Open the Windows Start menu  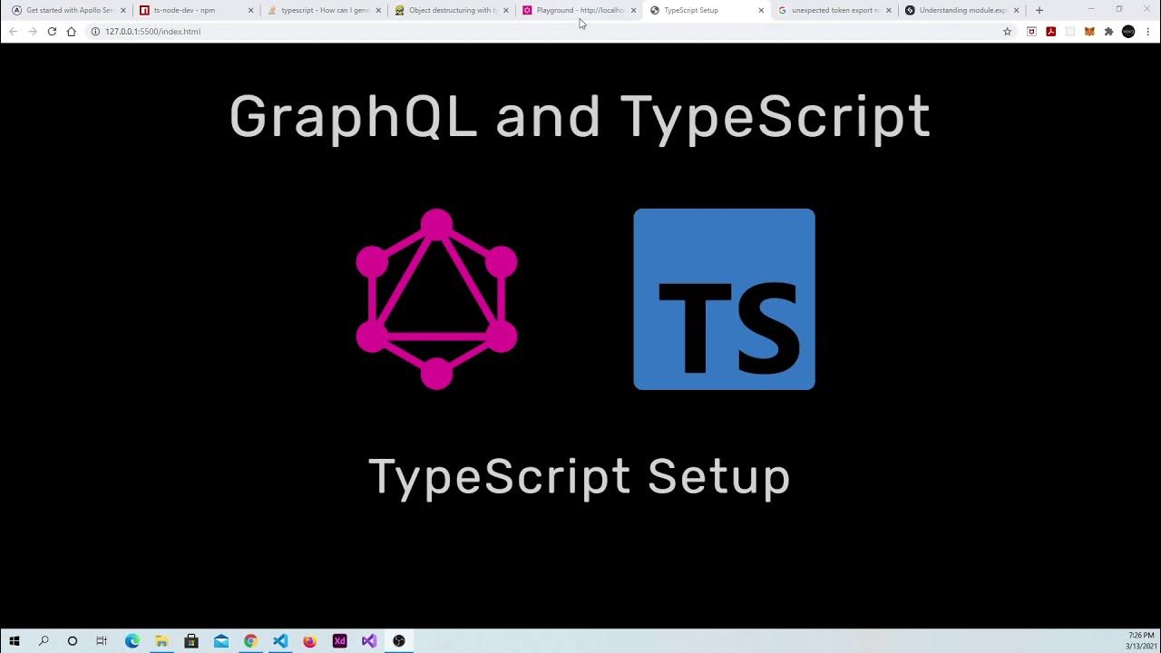[x=15, y=641]
